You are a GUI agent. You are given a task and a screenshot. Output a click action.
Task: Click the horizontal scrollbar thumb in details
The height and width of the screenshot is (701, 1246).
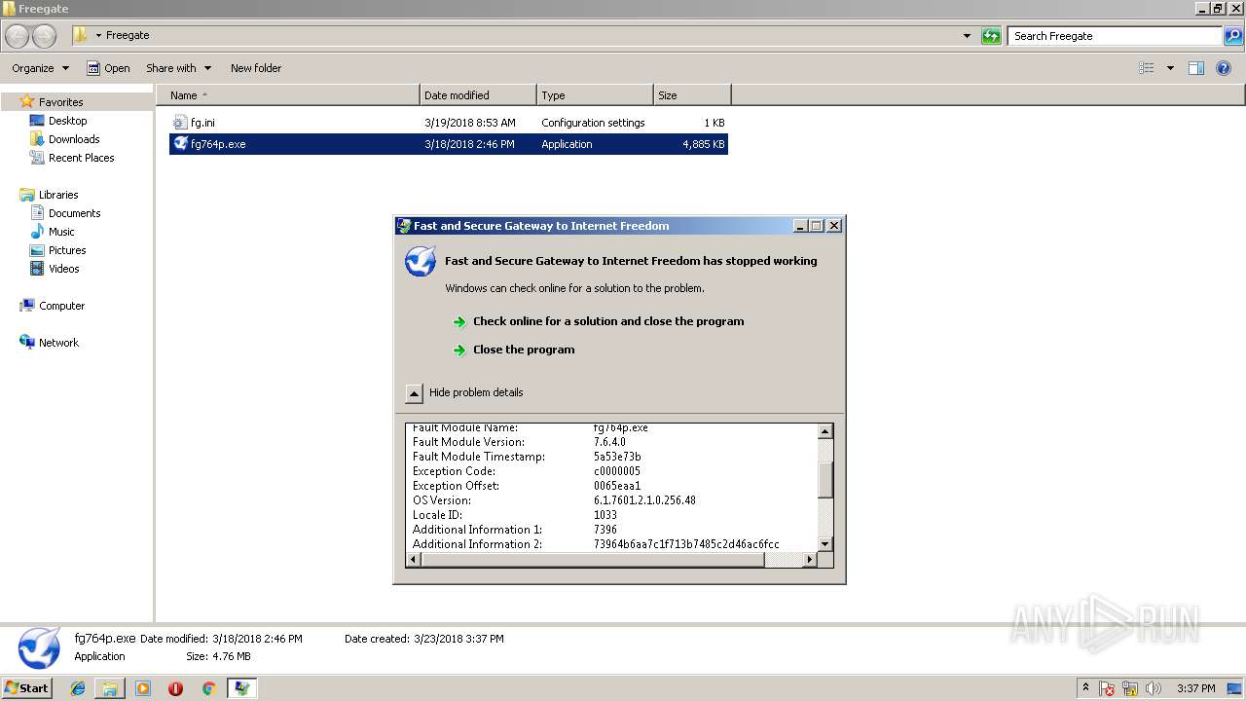pyautogui.click(x=593, y=560)
